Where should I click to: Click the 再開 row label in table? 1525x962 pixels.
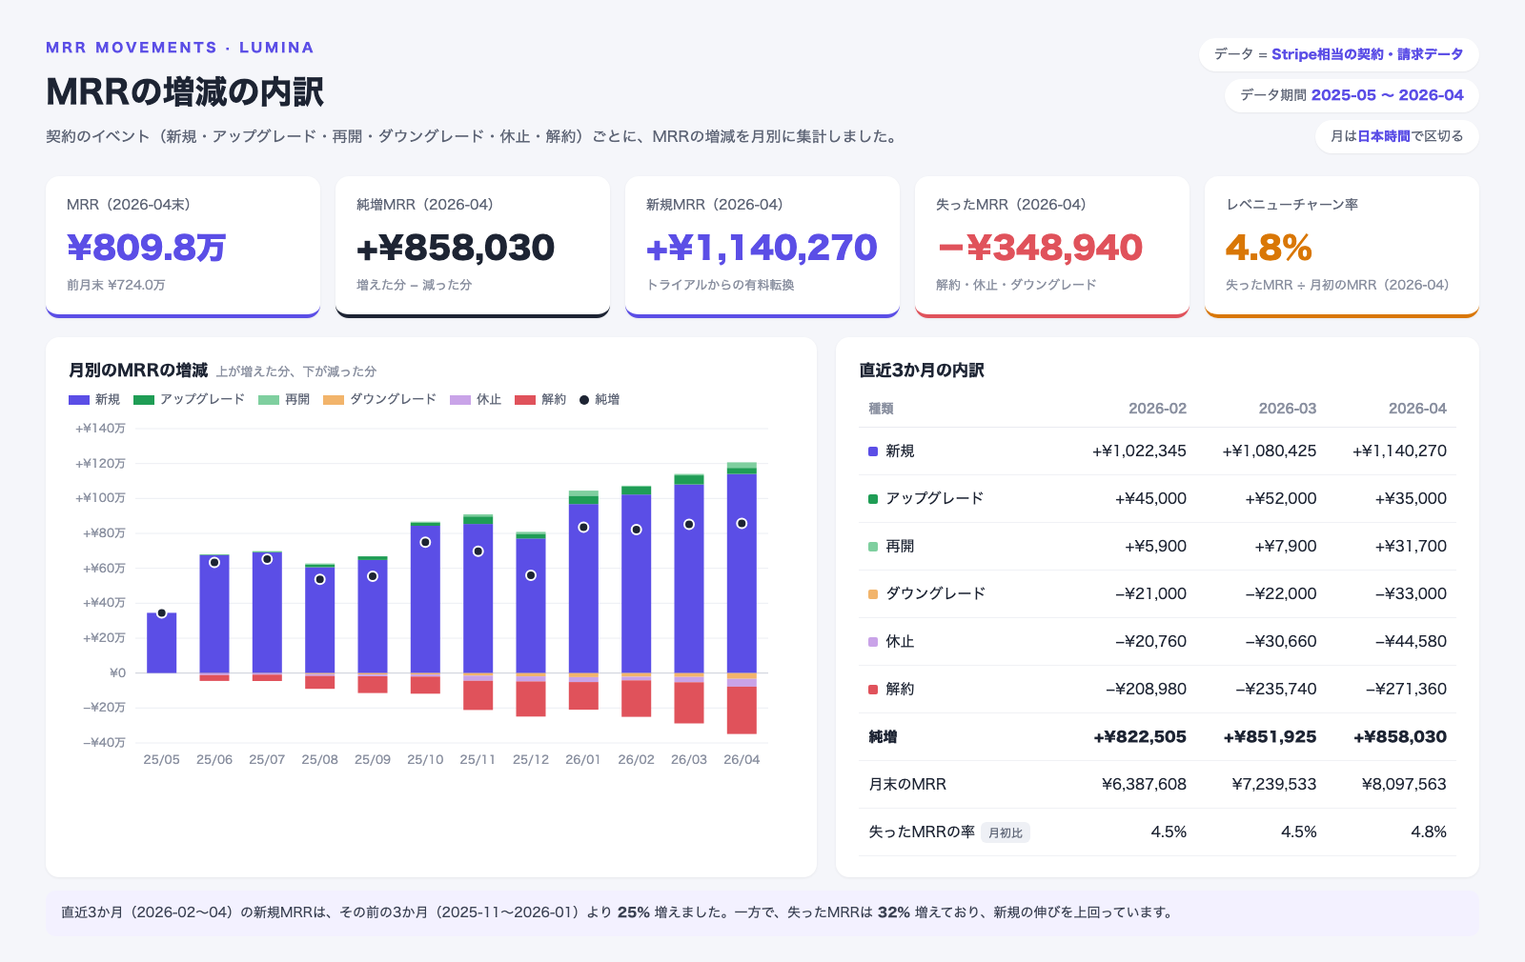pos(900,547)
